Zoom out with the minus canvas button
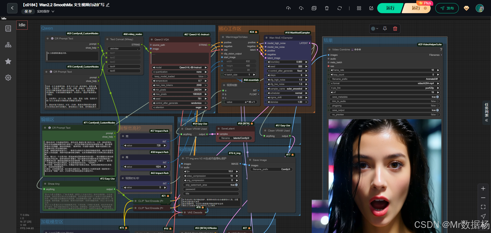The height and width of the screenshot is (233, 491). 483,198
